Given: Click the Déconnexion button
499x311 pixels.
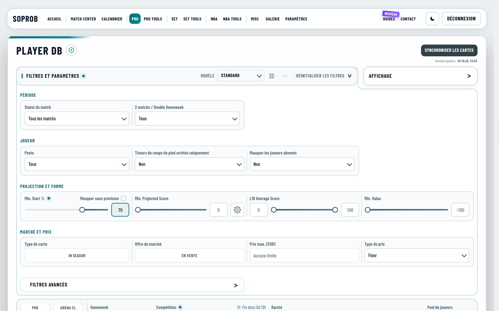Looking at the screenshot, I should [x=461, y=19].
